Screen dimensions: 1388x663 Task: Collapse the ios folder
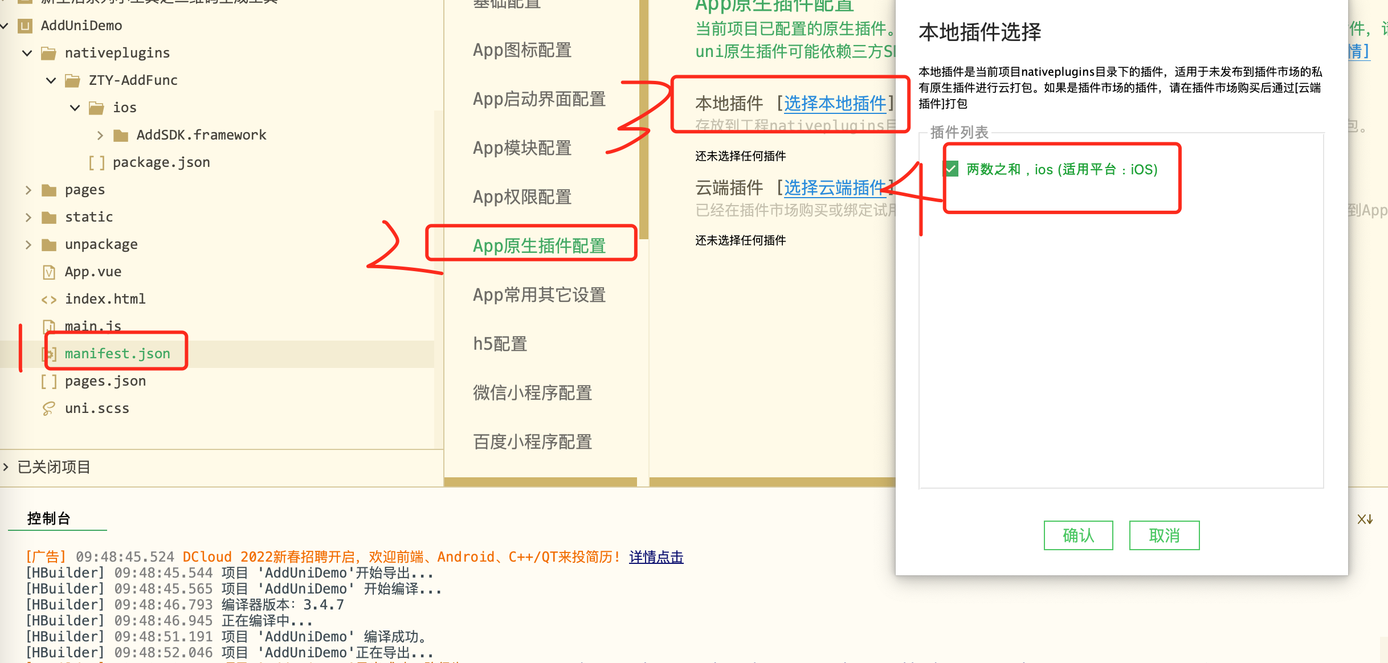point(75,108)
